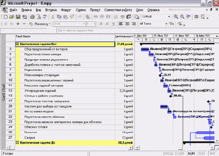
Task: Click the Undo arrow icon
Action: coord(80,17)
